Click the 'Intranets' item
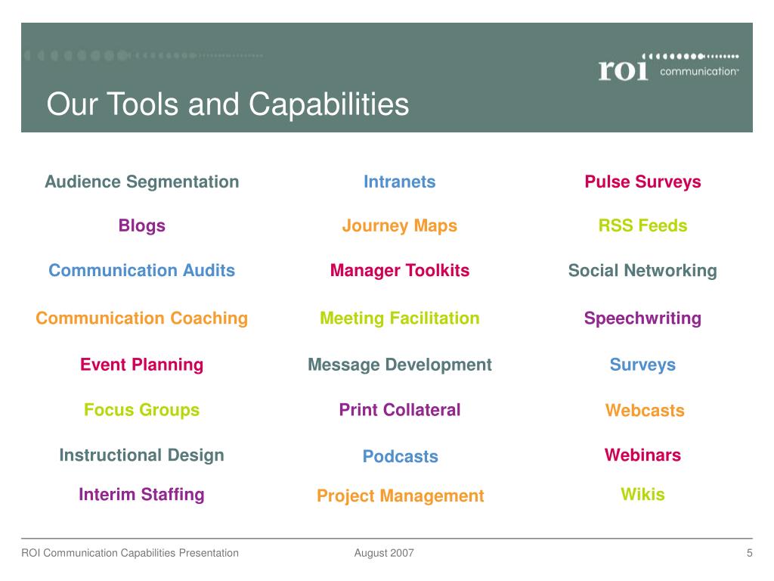Viewport: 774px width, 581px height. pos(400,182)
